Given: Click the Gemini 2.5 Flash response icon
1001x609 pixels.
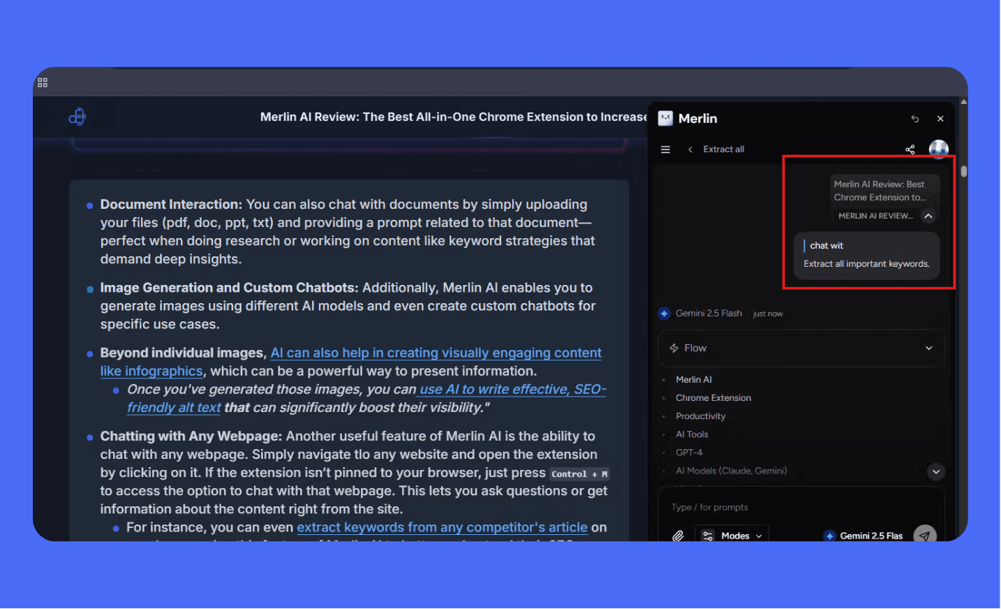Looking at the screenshot, I should pyautogui.click(x=664, y=314).
